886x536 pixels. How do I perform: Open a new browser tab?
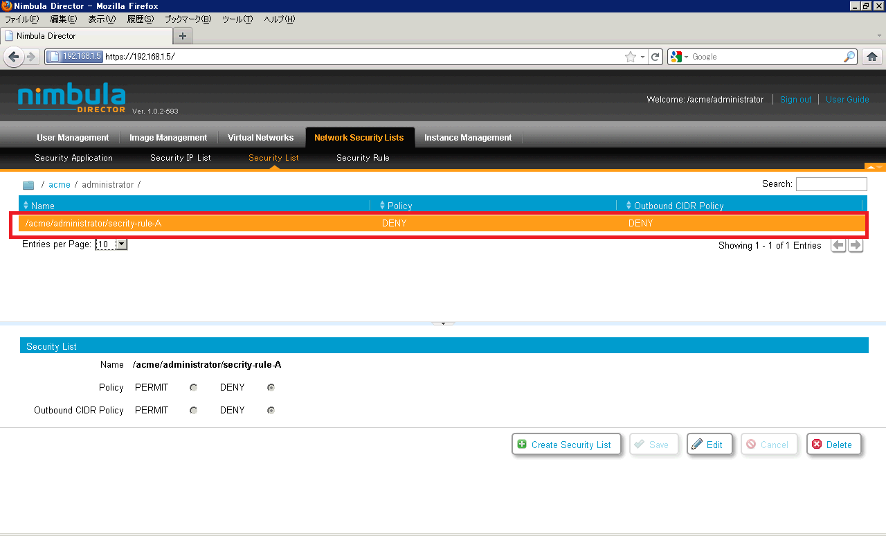coord(183,36)
